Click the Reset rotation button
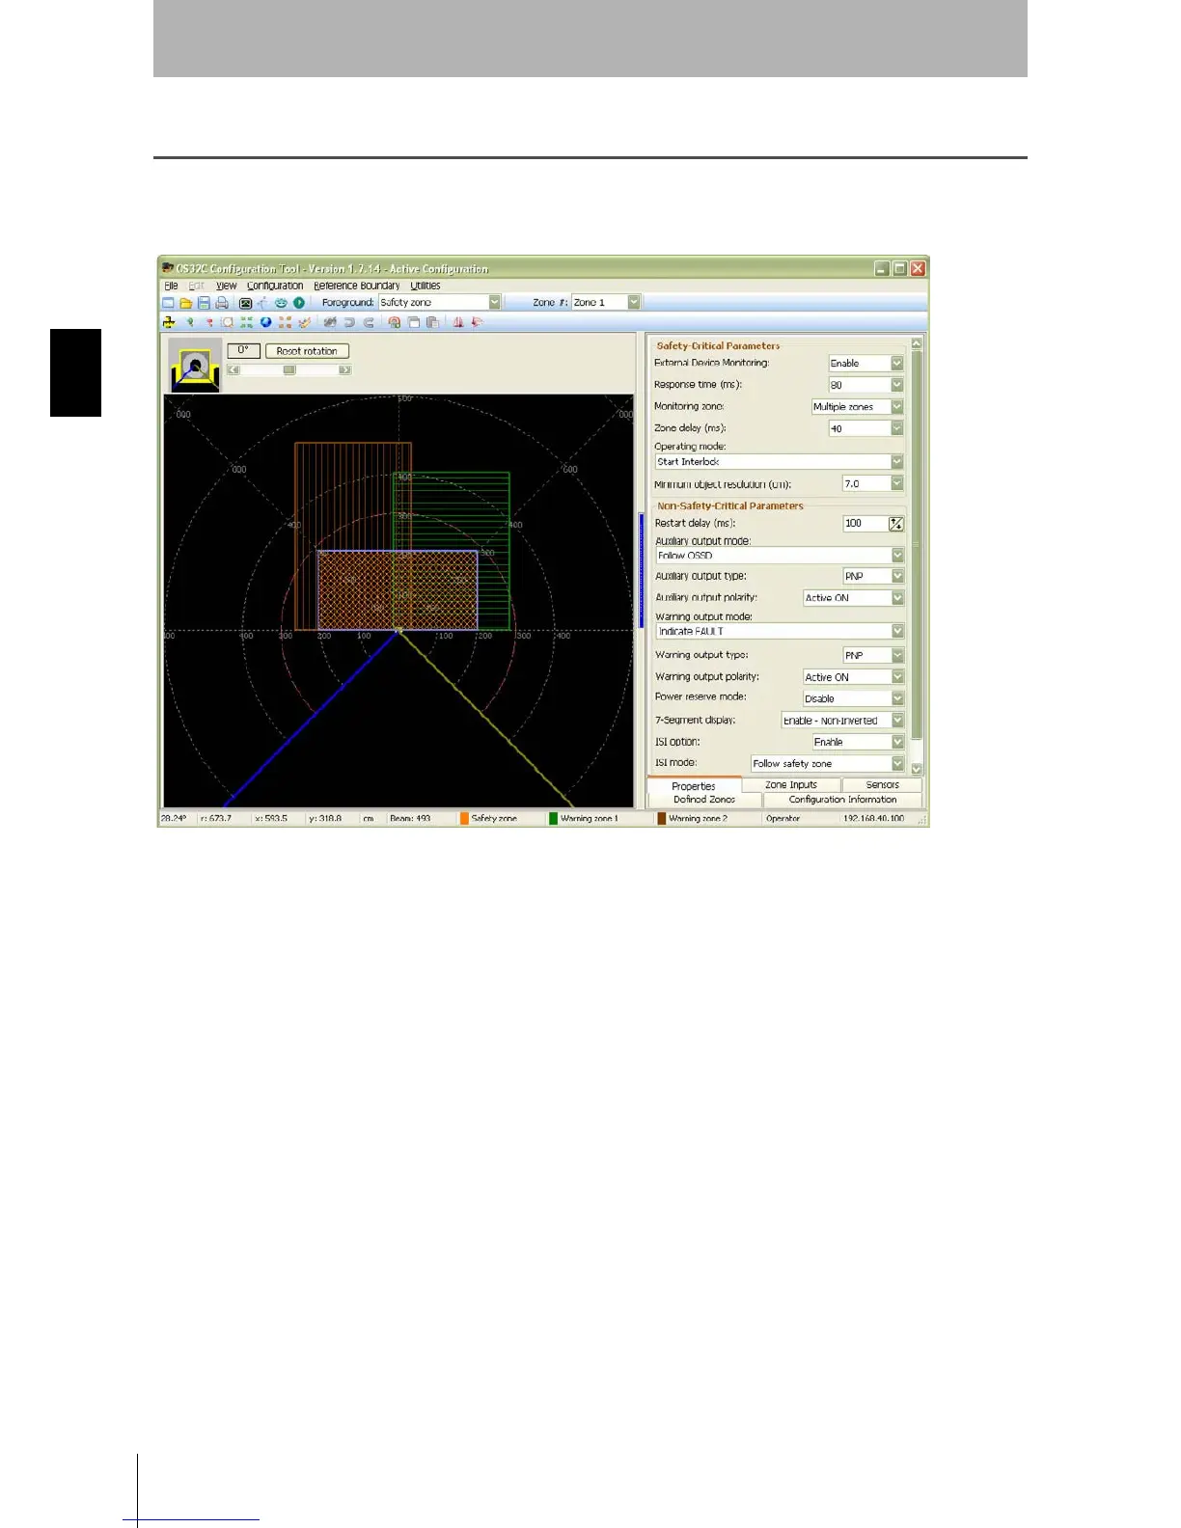1181x1528 pixels. [x=307, y=351]
